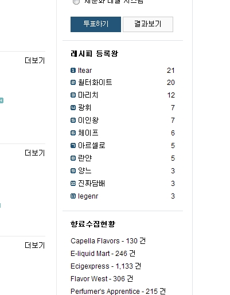Open the topmost 더보기 link
The image size is (230, 295).
35,60
